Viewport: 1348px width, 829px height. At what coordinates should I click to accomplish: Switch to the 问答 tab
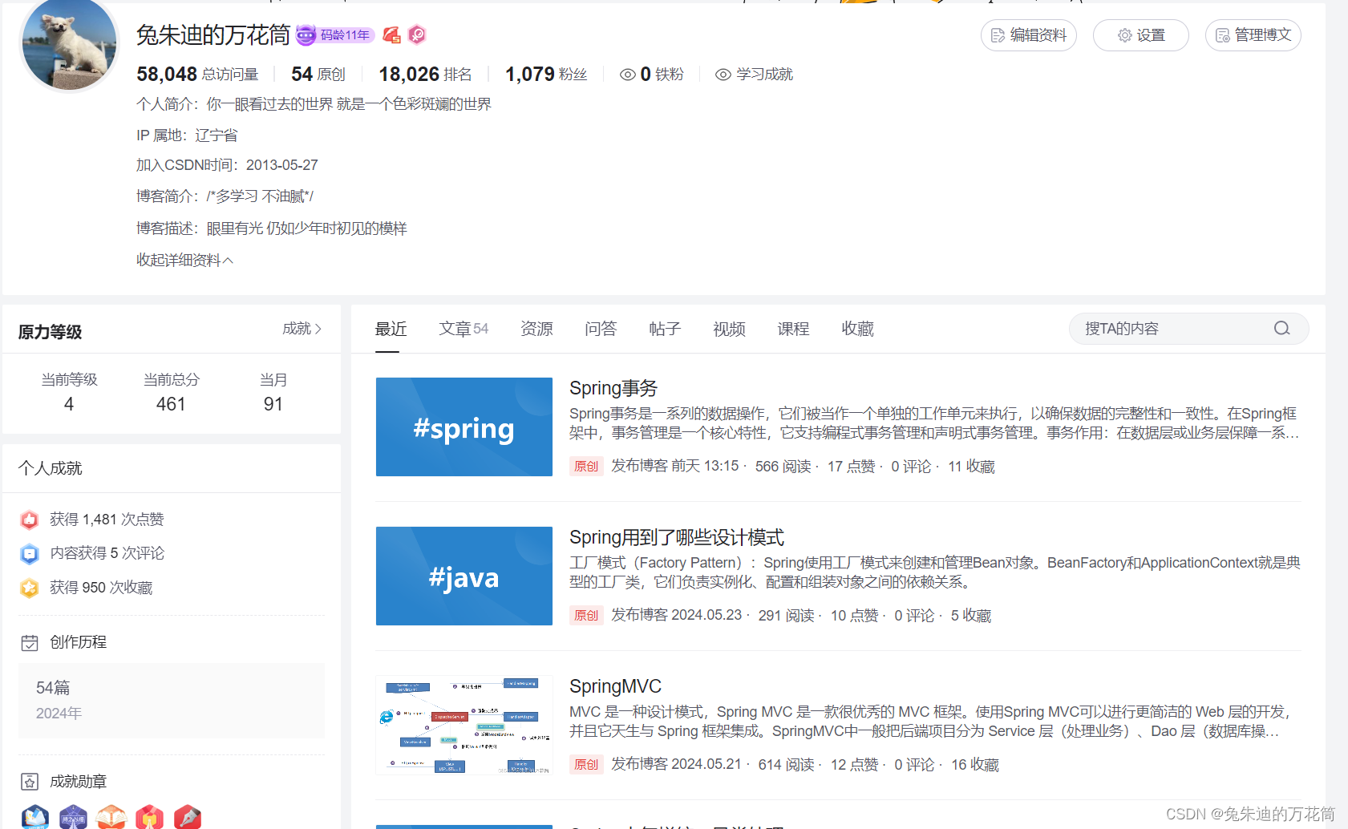[x=601, y=329]
